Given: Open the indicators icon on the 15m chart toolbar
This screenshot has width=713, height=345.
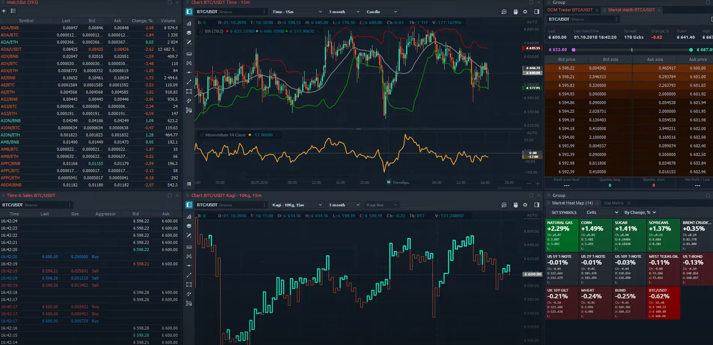Looking at the screenshot, I should click(x=189, y=23).
